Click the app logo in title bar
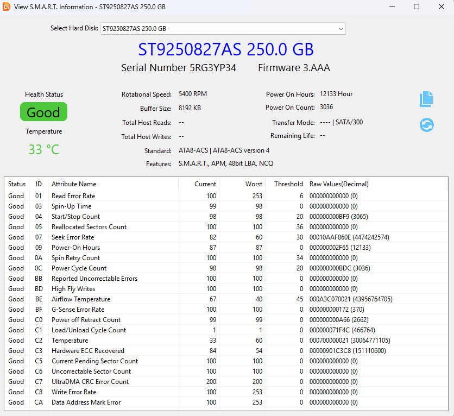454x416 pixels. coord(7,7)
